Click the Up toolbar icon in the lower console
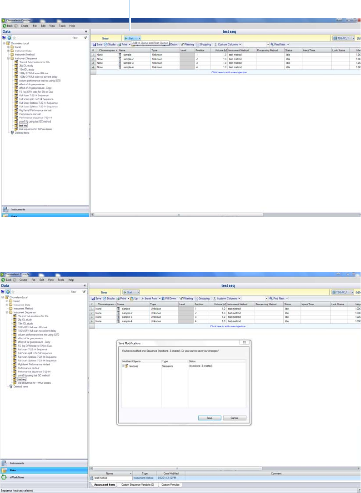This screenshot has width=361, height=493. (x=134, y=298)
